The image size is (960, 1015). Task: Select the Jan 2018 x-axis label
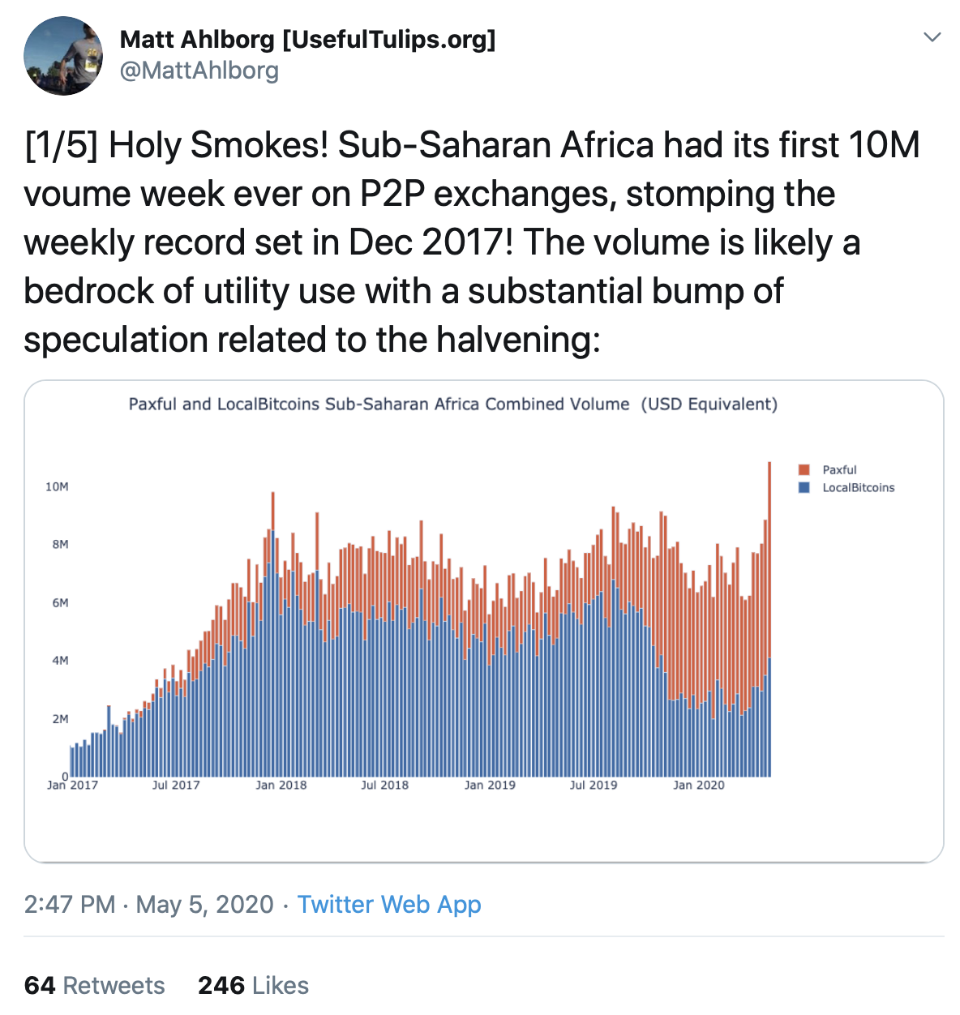(x=281, y=785)
